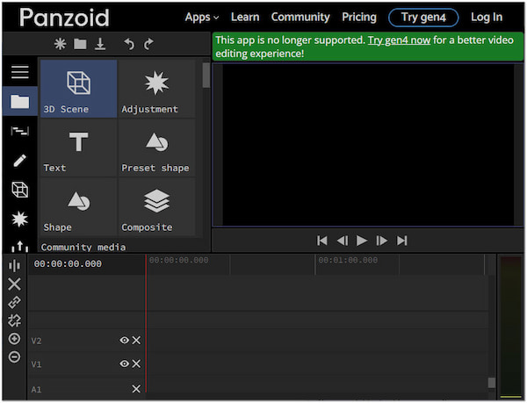Zoom out on the timeline
Screen dimensions: 527x403
pyautogui.click(x=14, y=356)
